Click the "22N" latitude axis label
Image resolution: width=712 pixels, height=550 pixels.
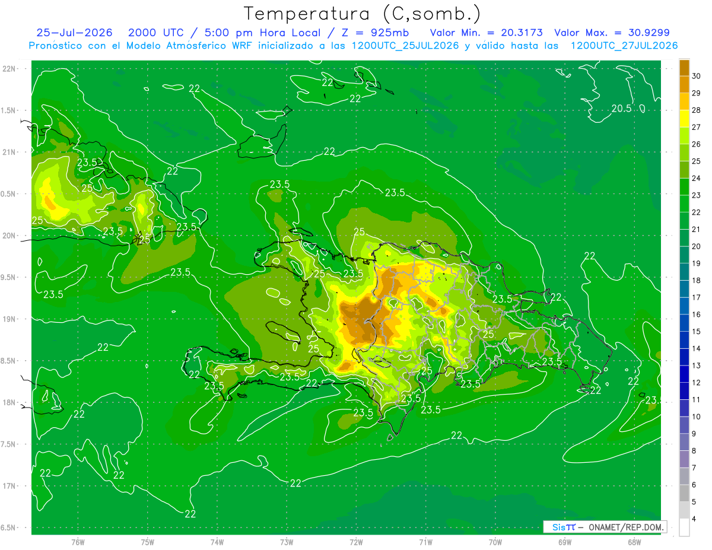click(10, 69)
